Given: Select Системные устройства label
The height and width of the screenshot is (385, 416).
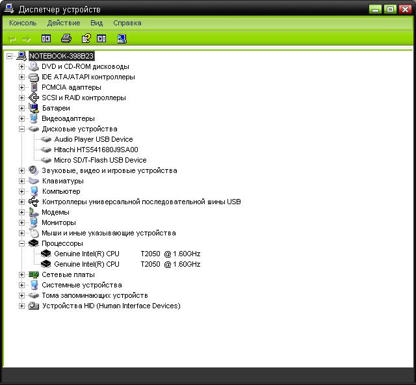Looking at the screenshot, I should coord(82,285).
